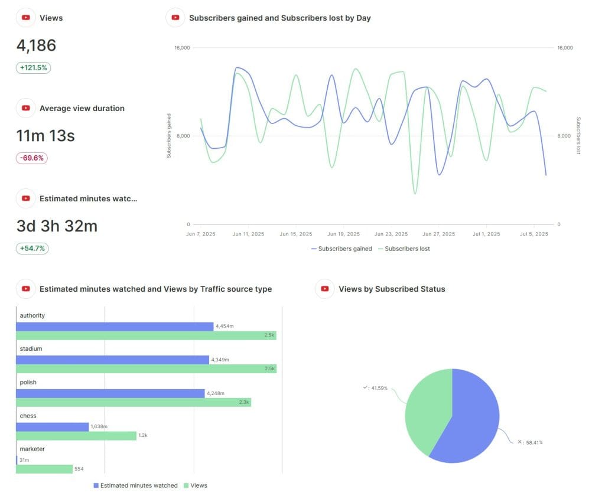The image size is (605, 496).
Task: Toggle the Subscribers gained legend series
Action: (x=341, y=249)
